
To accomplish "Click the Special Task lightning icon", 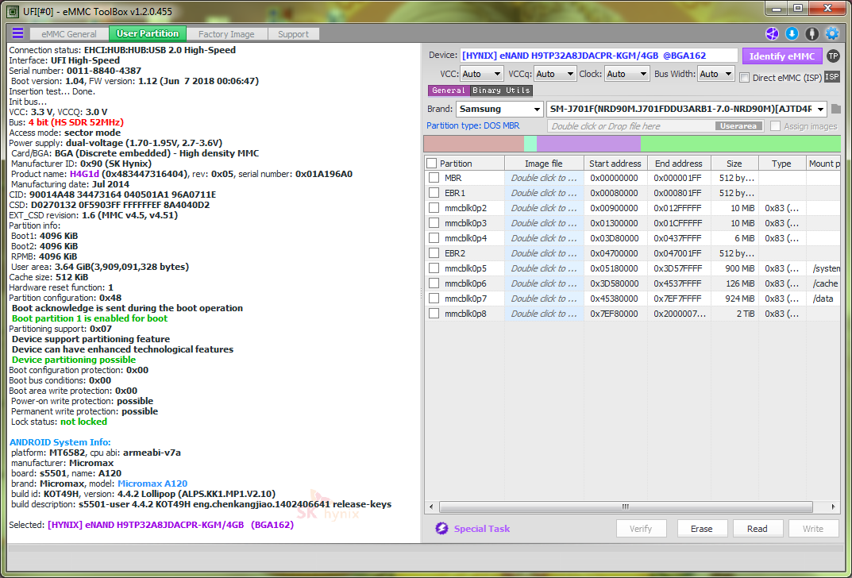I will pos(441,529).
